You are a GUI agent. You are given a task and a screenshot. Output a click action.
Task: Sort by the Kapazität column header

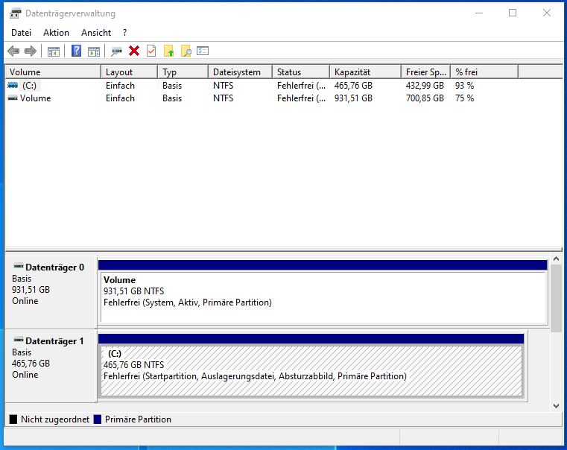(366, 72)
